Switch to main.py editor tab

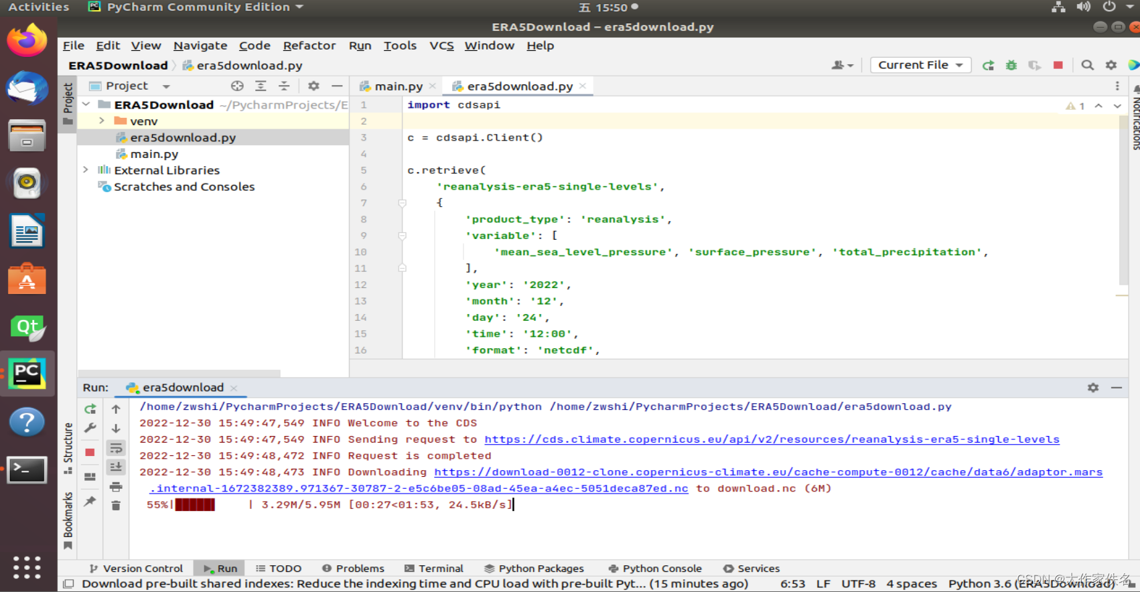[398, 86]
